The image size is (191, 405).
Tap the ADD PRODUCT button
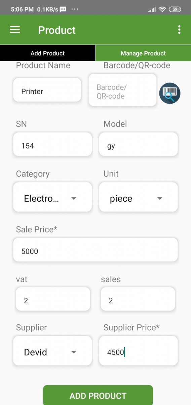pos(98,395)
